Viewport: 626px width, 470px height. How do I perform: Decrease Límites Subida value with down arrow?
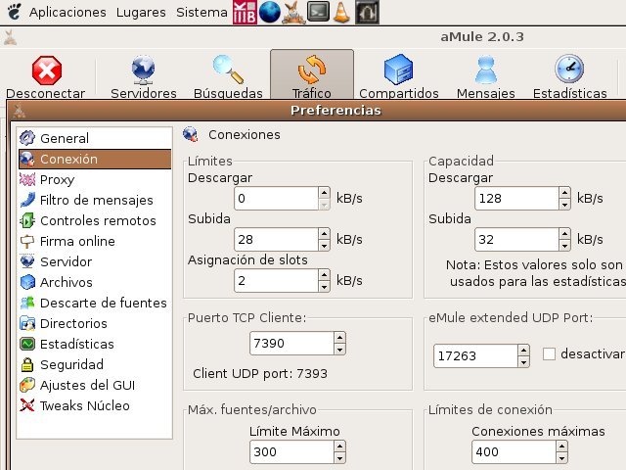[324, 245]
